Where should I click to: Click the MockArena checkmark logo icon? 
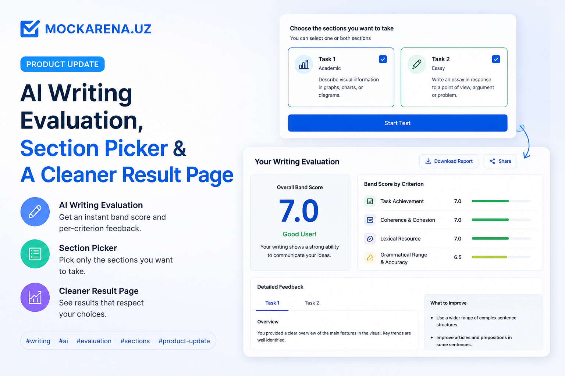(x=30, y=29)
